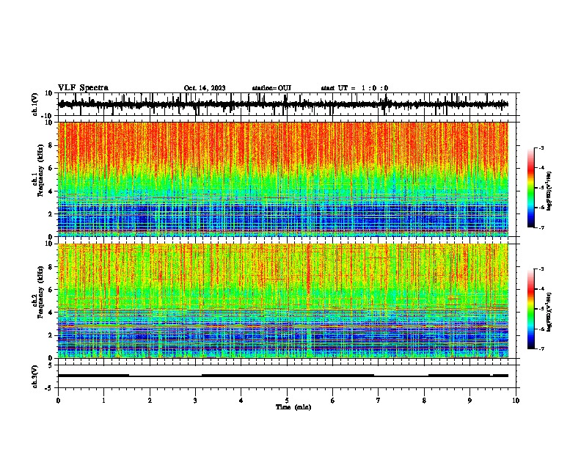Click the "start UT = 1 : 0 : 0" text
Screen dimensions: 581x449
[354, 88]
